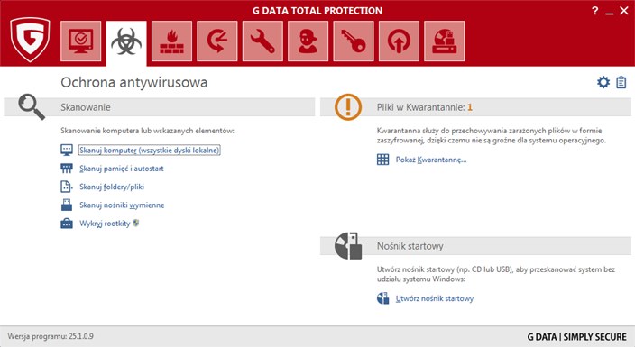The height and width of the screenshot is (347, 635).
Task: Click the large disc and USB icon in Nośnik startowy header
Action: point(348,246)
